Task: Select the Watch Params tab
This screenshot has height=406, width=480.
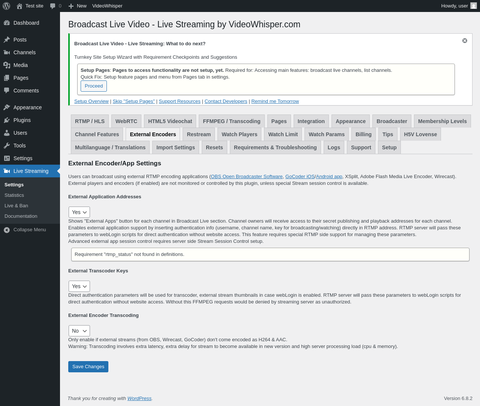Action: (327, 134)
